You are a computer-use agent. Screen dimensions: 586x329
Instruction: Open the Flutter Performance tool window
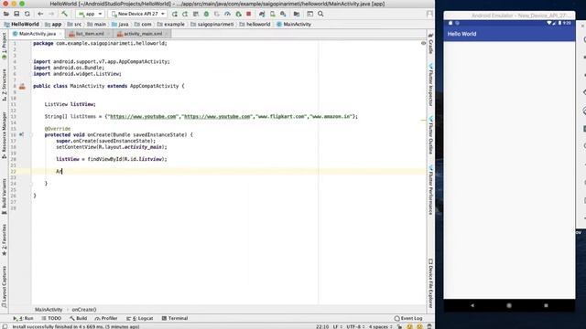430,189
